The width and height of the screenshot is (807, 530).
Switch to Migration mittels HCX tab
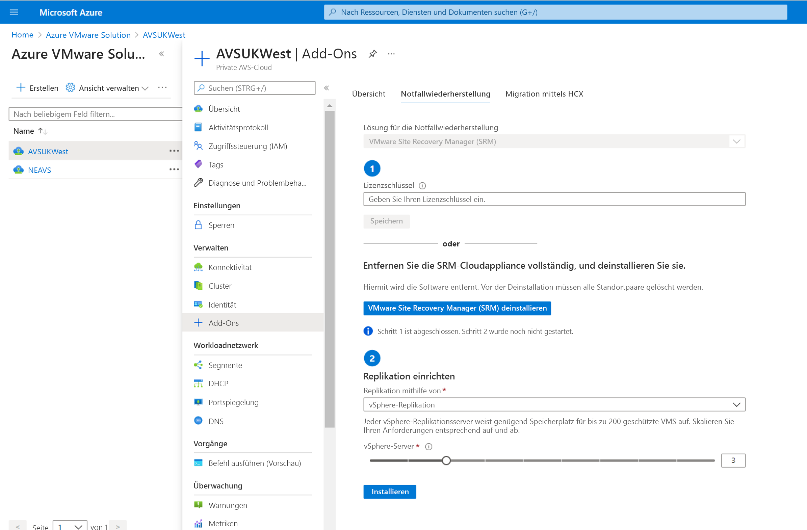point(544,94)
